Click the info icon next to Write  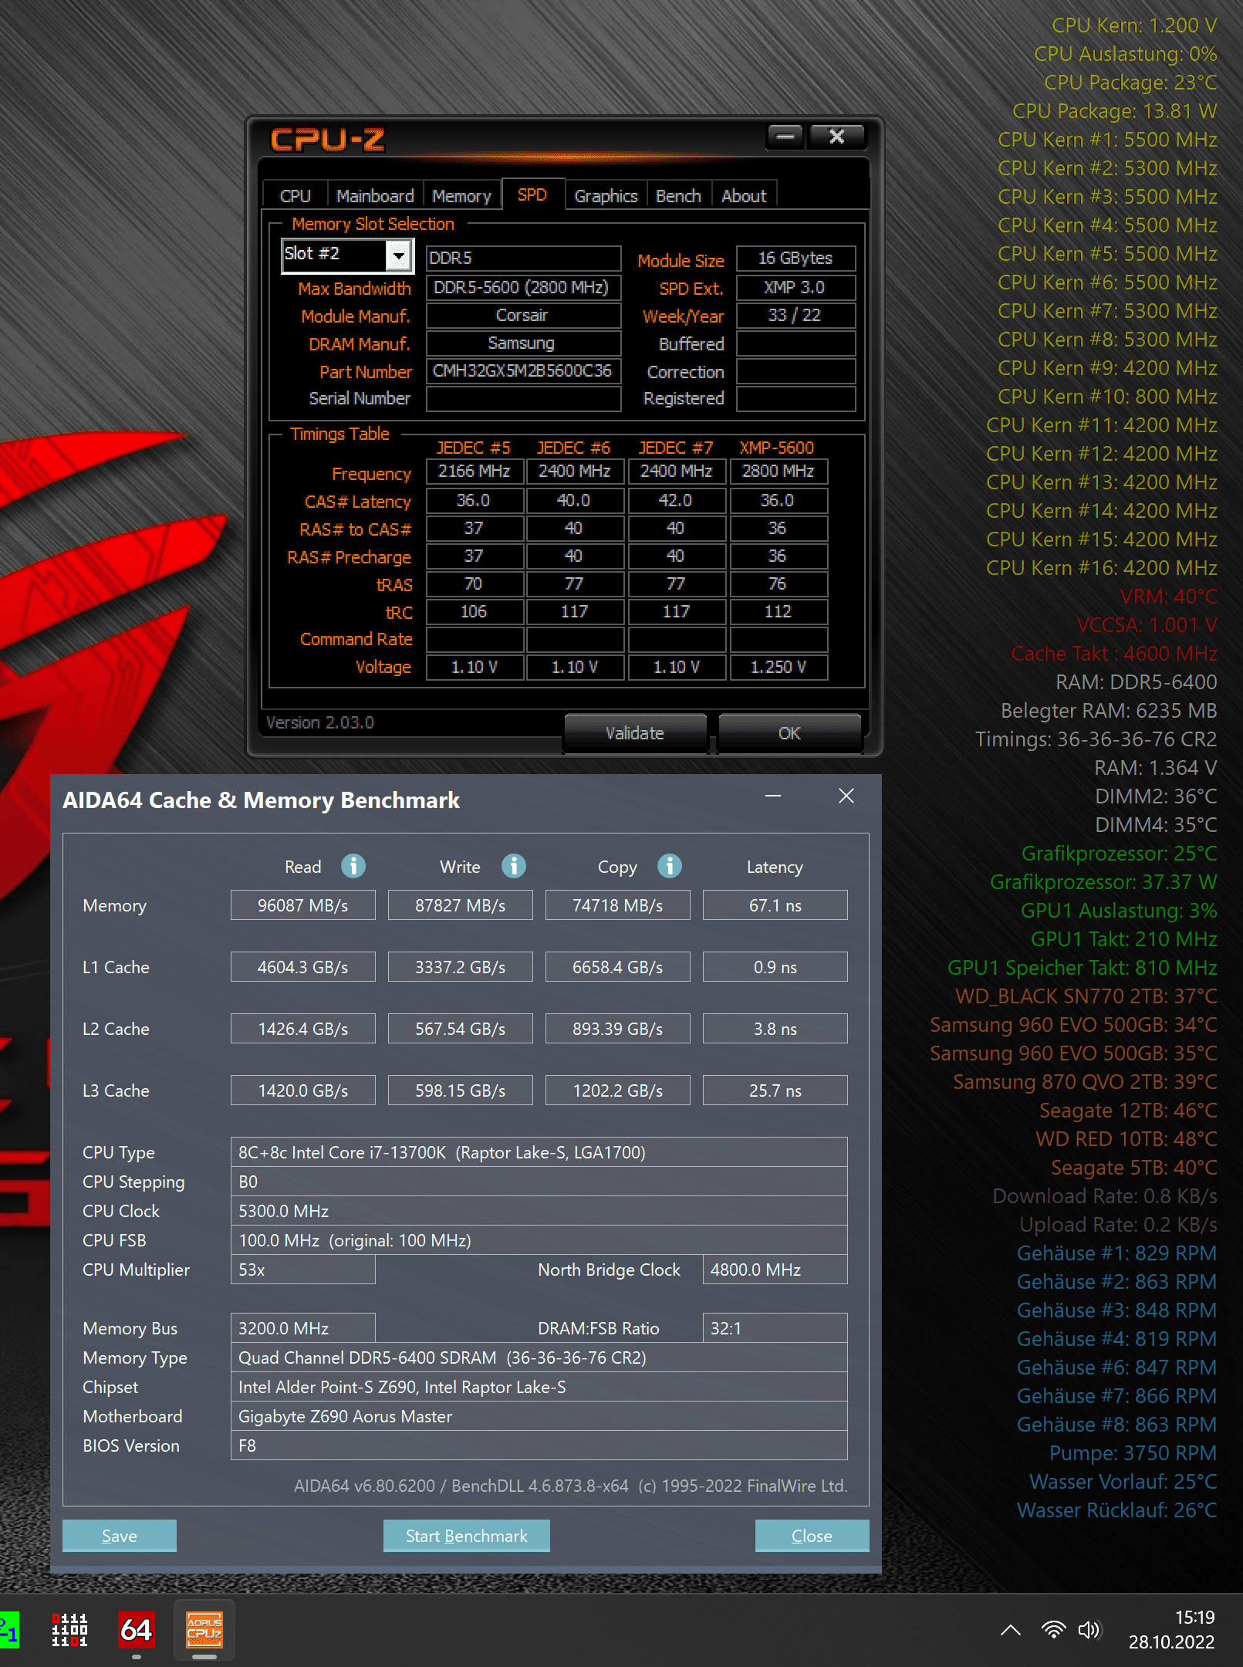(x=514, y=866)
